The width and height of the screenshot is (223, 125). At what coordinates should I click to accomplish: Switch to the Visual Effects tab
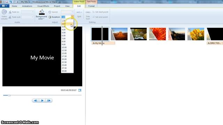pos(43,6)
